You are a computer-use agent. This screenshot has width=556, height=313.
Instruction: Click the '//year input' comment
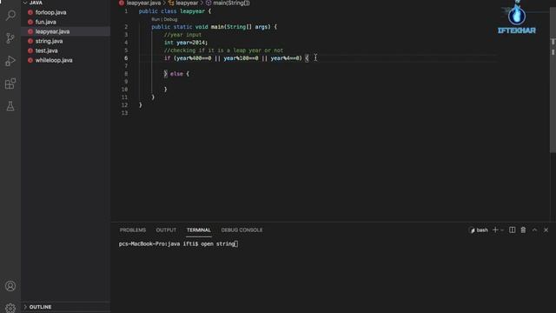[x=182, y=35]
